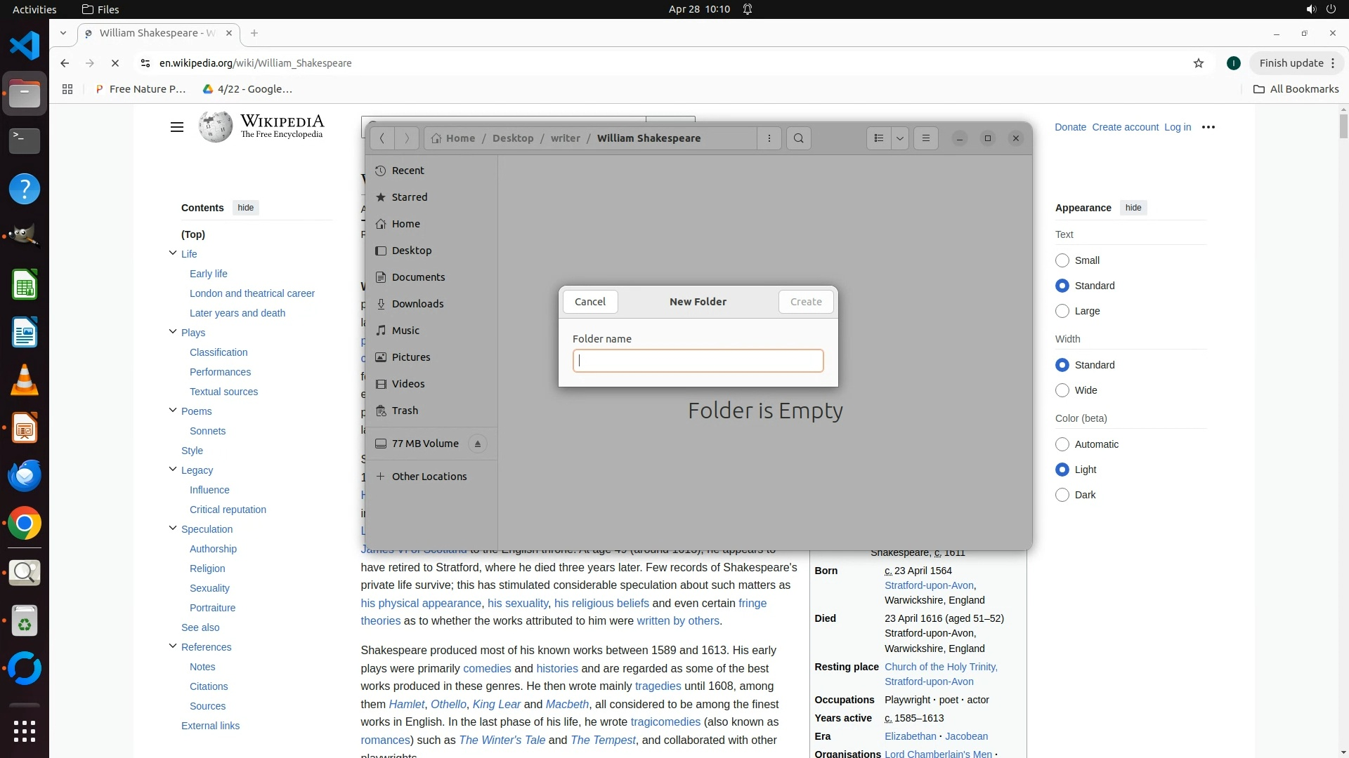Collapse the Legacy contents section
This screenshot has width=1349, height=758.
(x=173, y=470)
